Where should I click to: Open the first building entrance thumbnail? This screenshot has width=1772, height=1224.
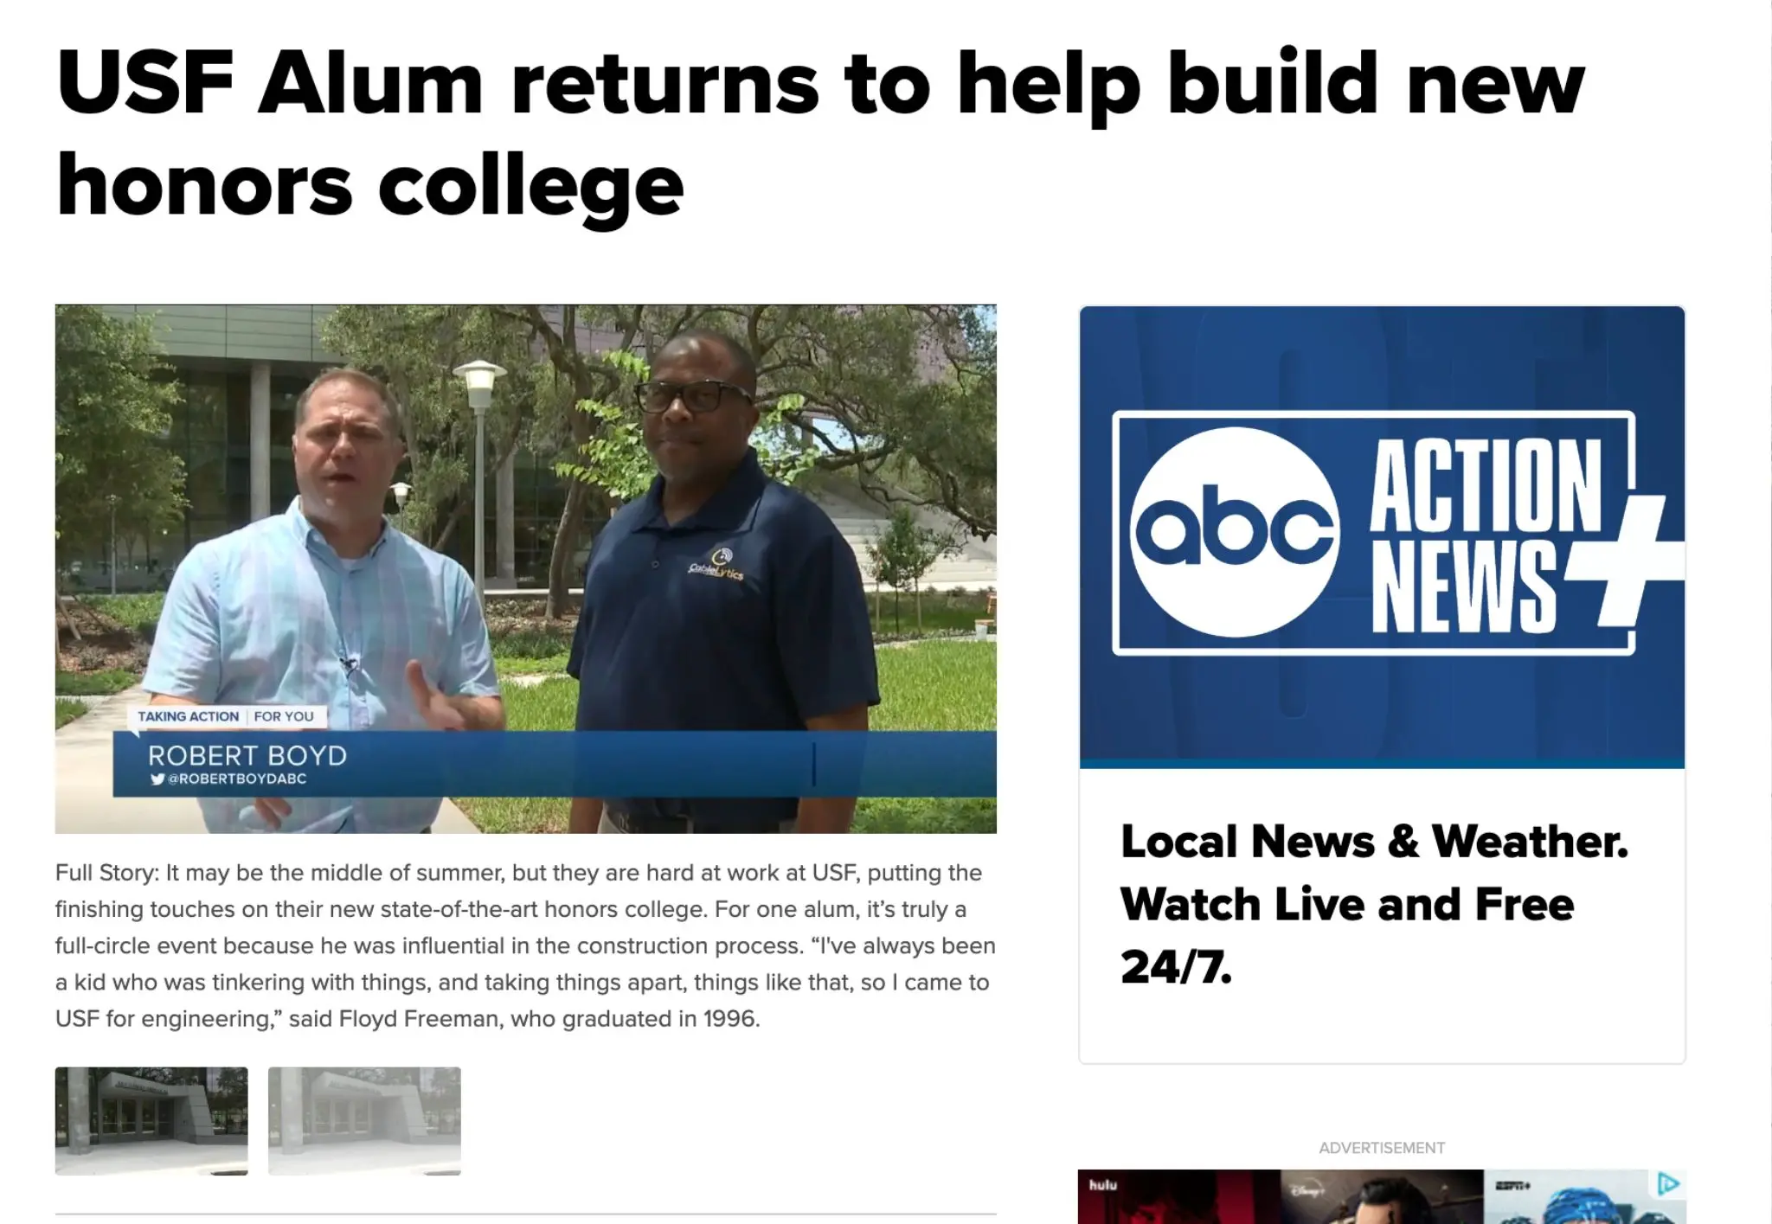pos(151,1121)
